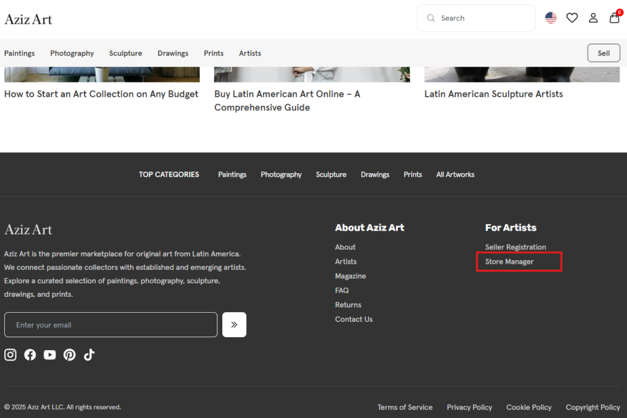The width and height of the screenshot is (627, 418).
Task: Open the Pinterest social icon
Action: (x=70, y=355)
